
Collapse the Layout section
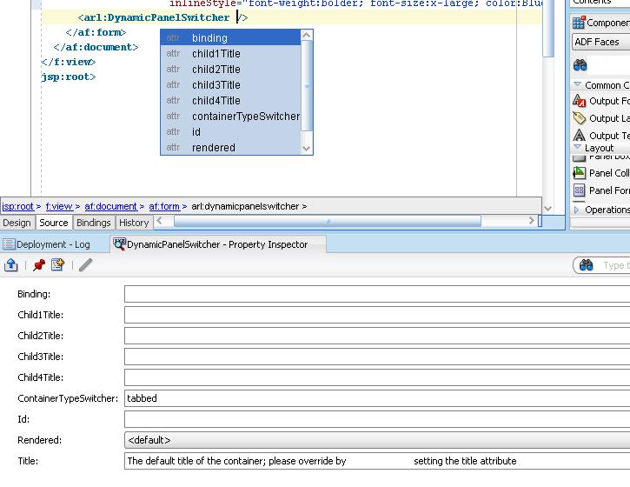(x=578, y=149)
